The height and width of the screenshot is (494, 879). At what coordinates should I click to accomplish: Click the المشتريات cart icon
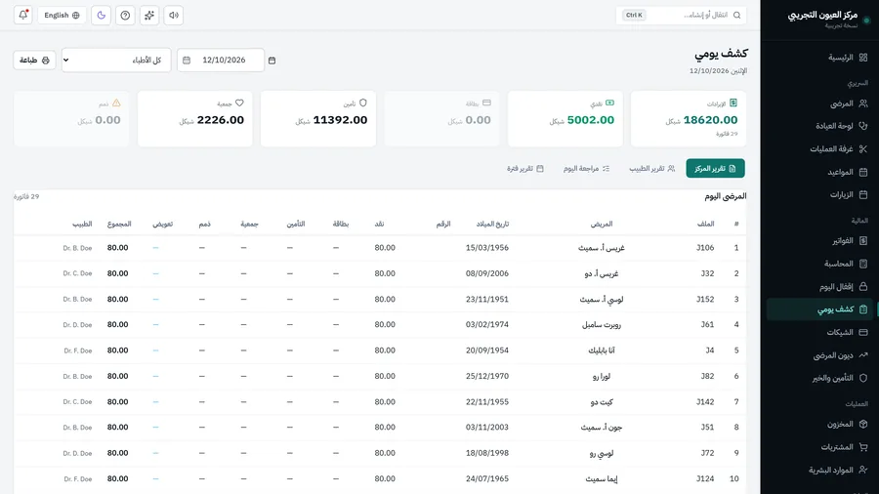click(863, 447)
